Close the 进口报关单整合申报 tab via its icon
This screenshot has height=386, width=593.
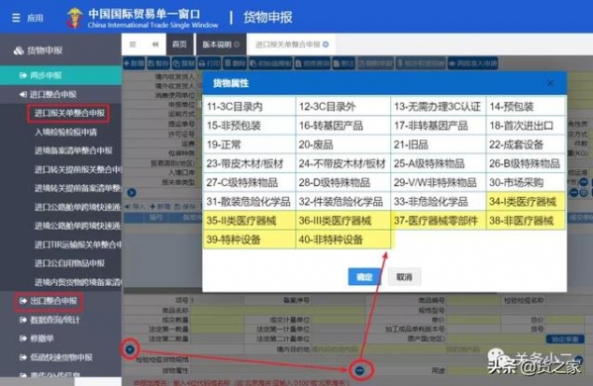click(326, 45)
